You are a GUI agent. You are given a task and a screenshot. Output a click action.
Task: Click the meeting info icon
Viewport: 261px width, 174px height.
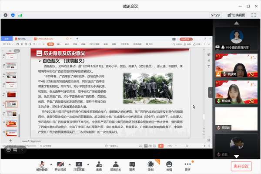(x=6, y=15)
